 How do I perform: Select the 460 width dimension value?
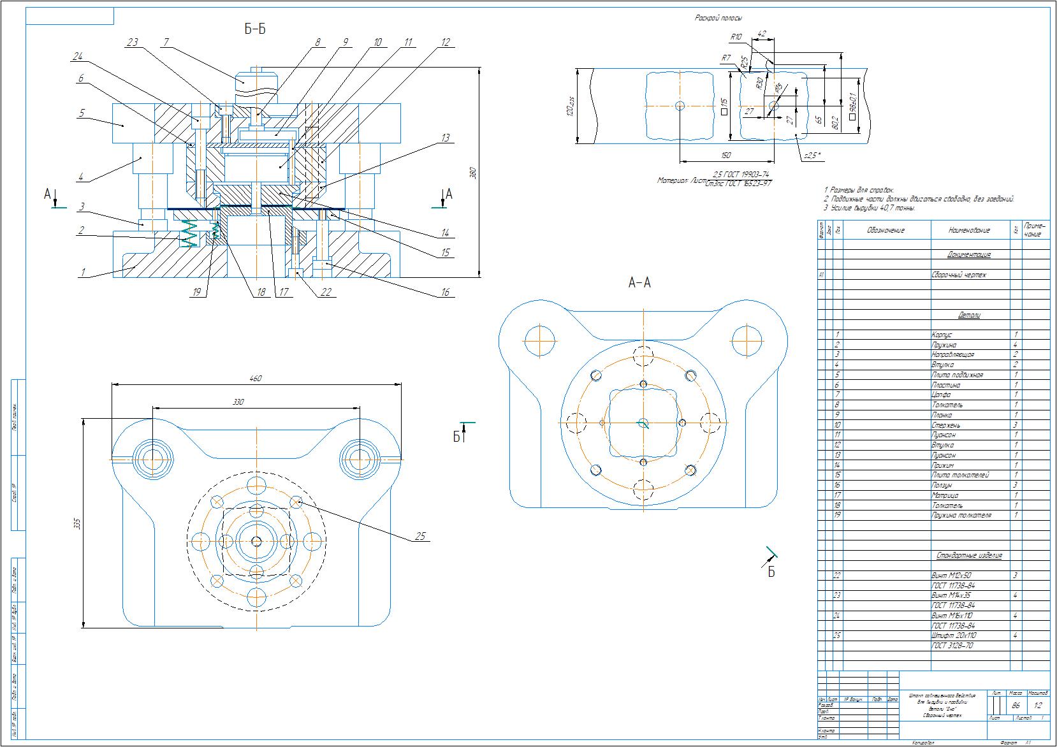click(255, 379)
